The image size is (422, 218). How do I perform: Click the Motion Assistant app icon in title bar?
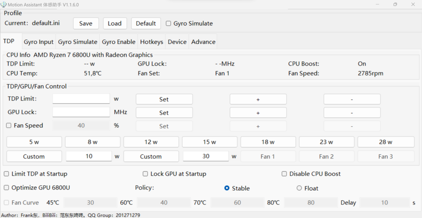[4, 5]
